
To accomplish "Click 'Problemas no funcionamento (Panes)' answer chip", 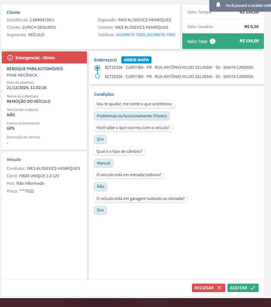I will pos(132,116).
